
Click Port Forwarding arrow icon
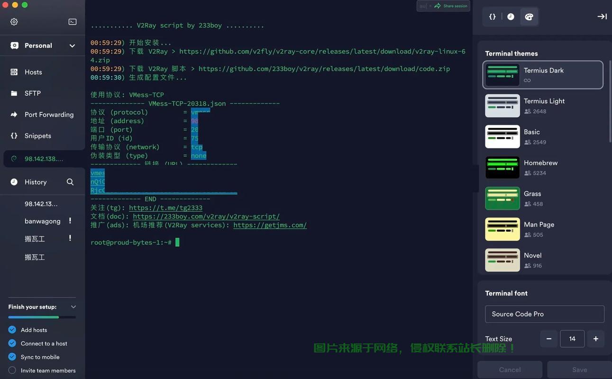pos(14,115)
